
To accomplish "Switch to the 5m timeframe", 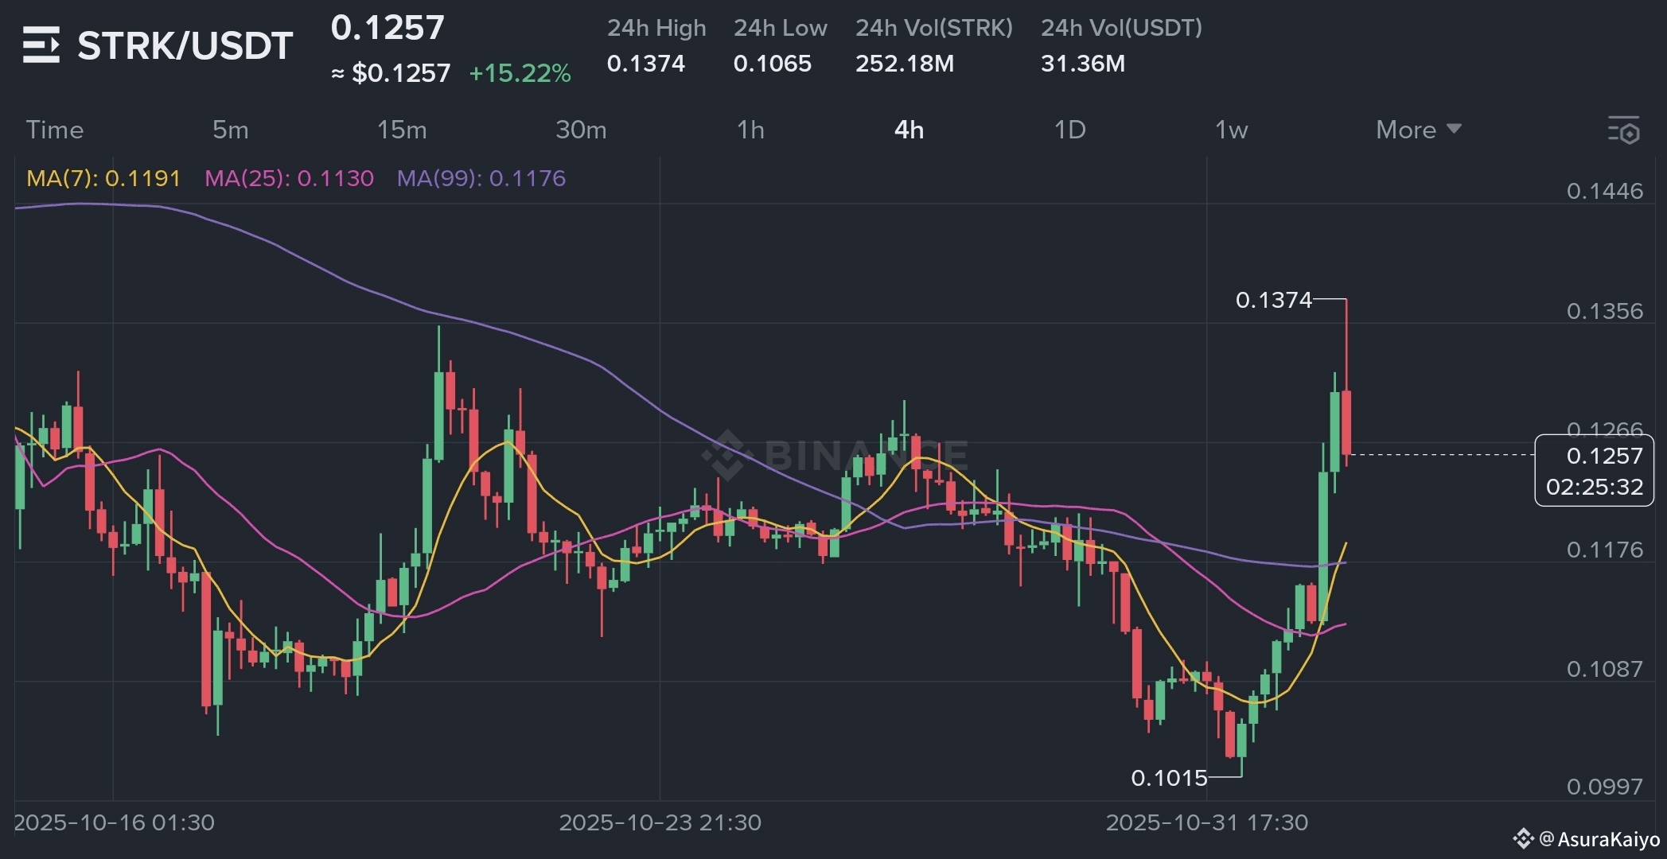I will [230, 130].
